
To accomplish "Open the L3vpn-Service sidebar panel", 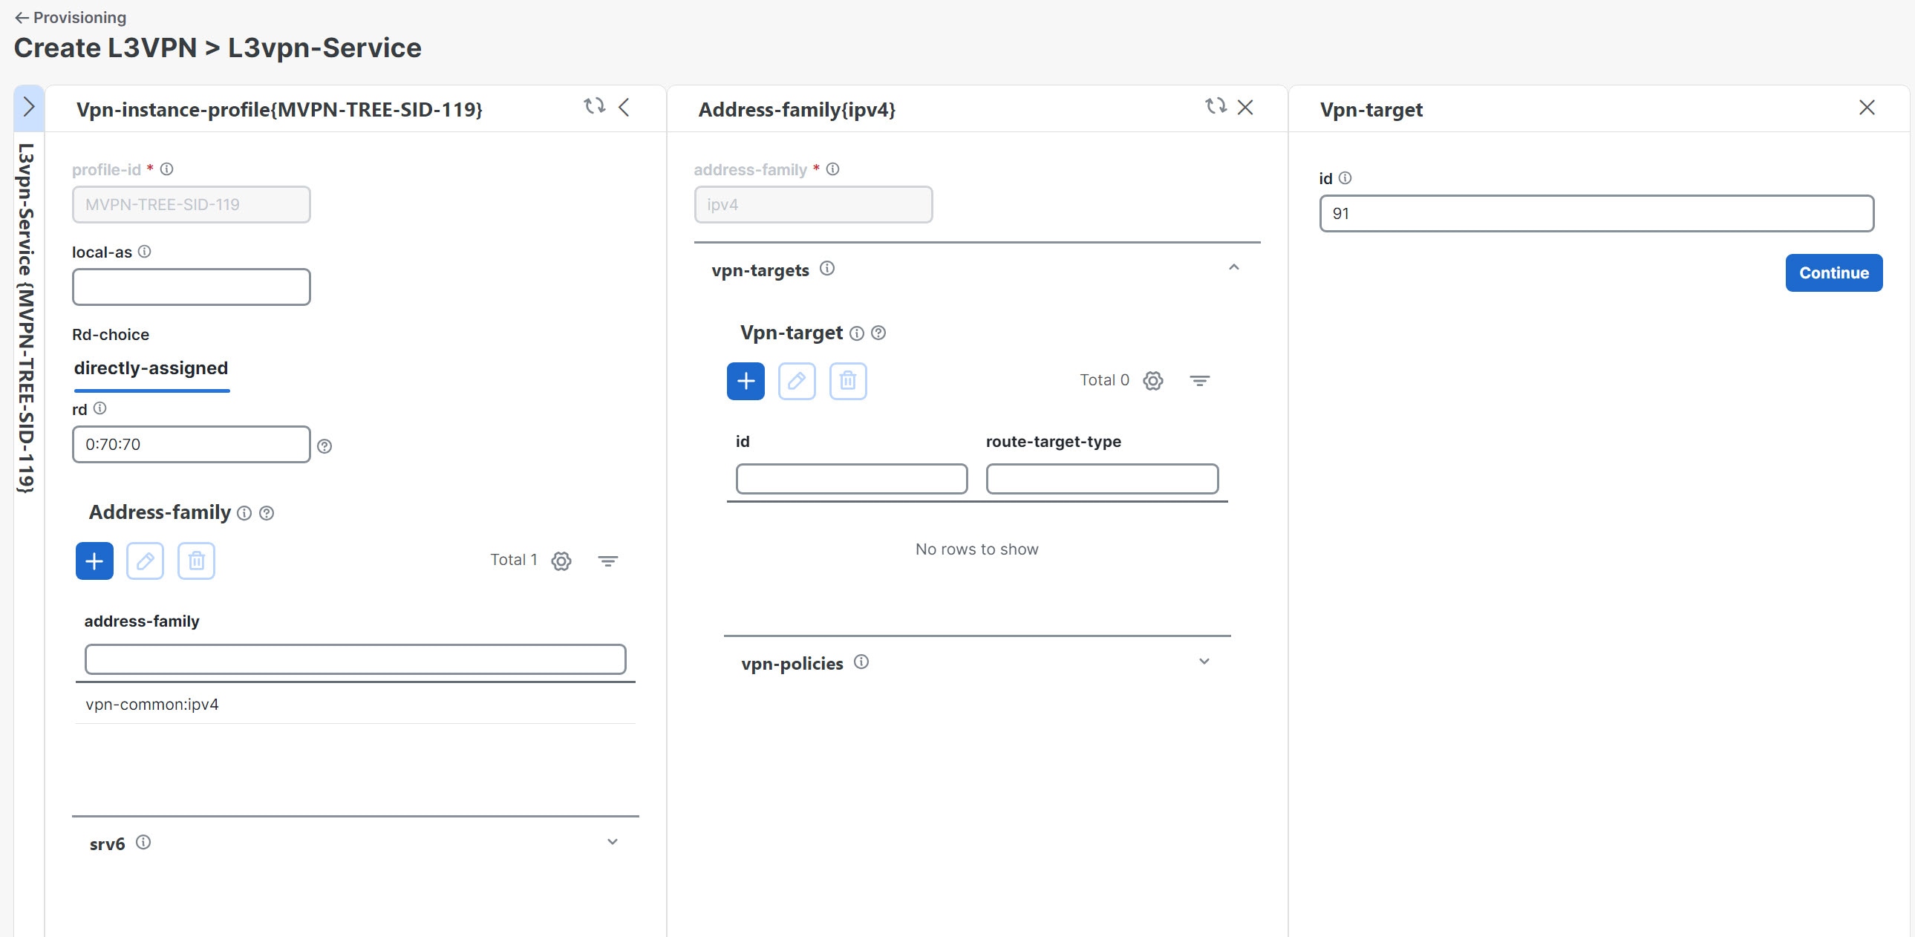I will coord(30,106).
